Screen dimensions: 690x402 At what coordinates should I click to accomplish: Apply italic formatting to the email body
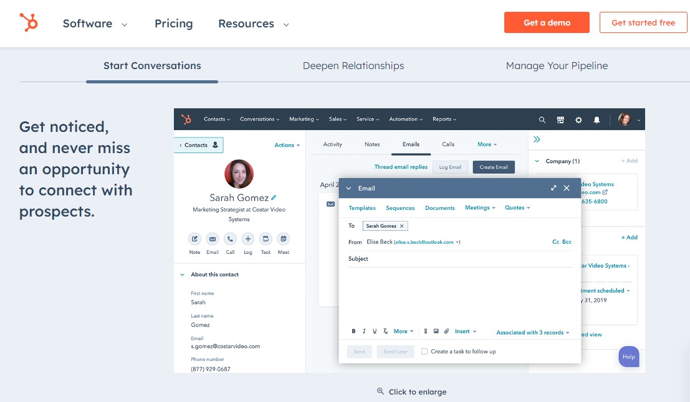point(364,331)
